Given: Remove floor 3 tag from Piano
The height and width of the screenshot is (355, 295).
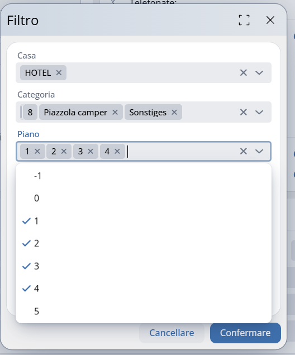Looking at the screenshot, I should tap(91, 151).
